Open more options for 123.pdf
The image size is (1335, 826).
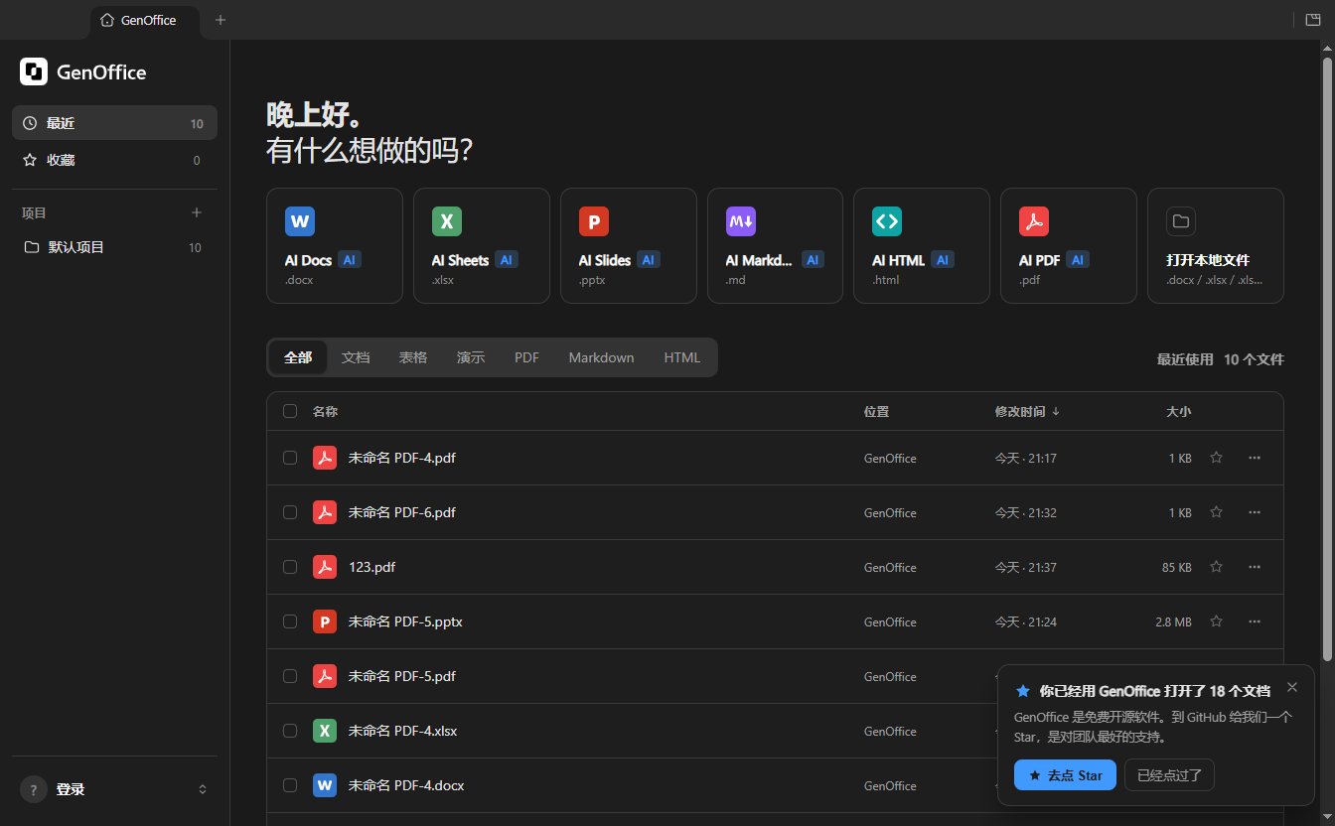tap(1255, 567)
